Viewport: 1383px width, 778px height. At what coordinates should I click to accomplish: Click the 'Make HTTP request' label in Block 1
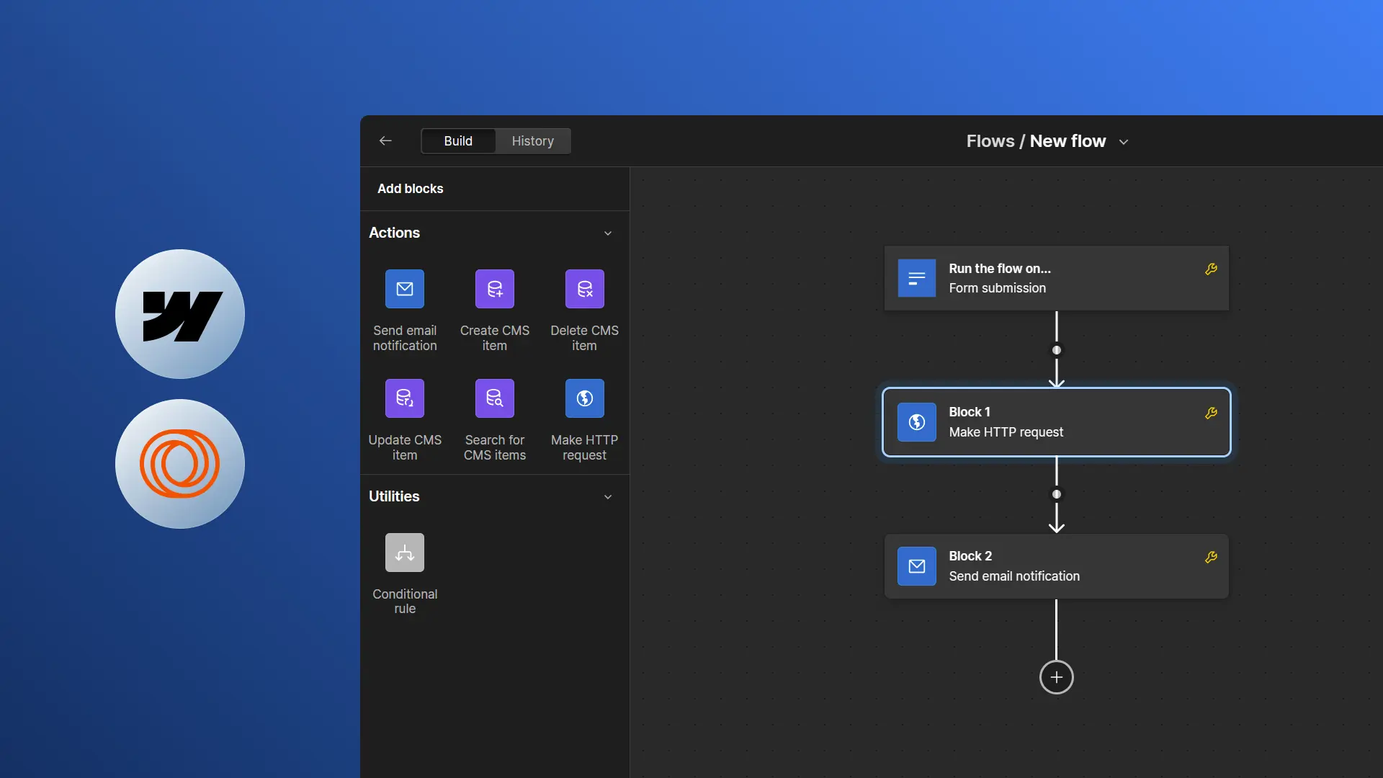tap(1006, 432)
